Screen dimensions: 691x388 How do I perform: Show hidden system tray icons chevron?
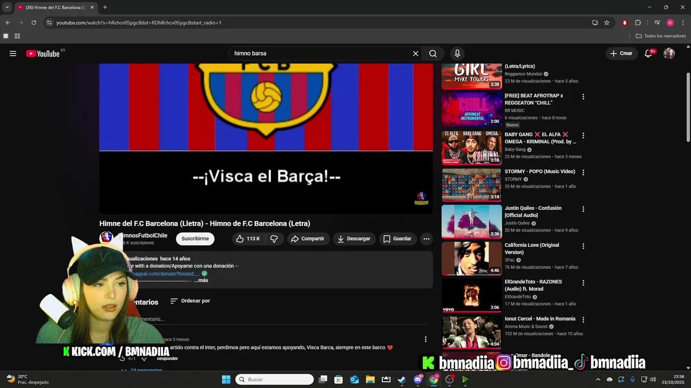[599, 379]
